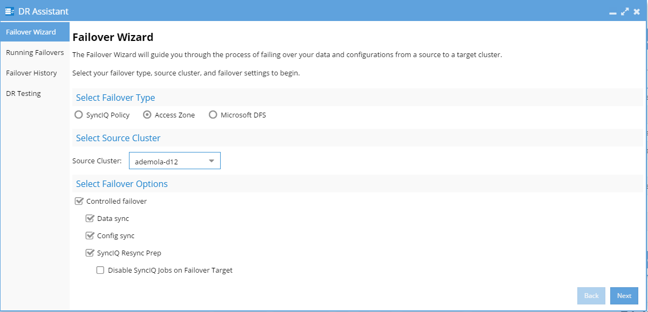Click the DR Assistant title bar icon
Image resolution: width=648 pixels, height=312 pixels.
[10, 11]
